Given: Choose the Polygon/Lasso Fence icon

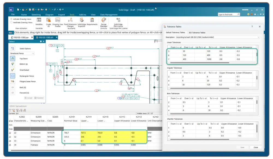Looking at the screenshot, I should pyautogui.click(x=13, y=82).
